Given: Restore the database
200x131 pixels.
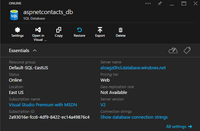Looking at the screenshot, I should [79, 32].
